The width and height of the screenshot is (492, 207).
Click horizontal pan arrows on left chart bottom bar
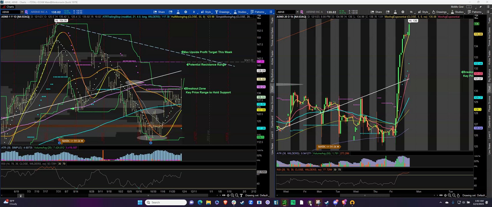[224, 195]
